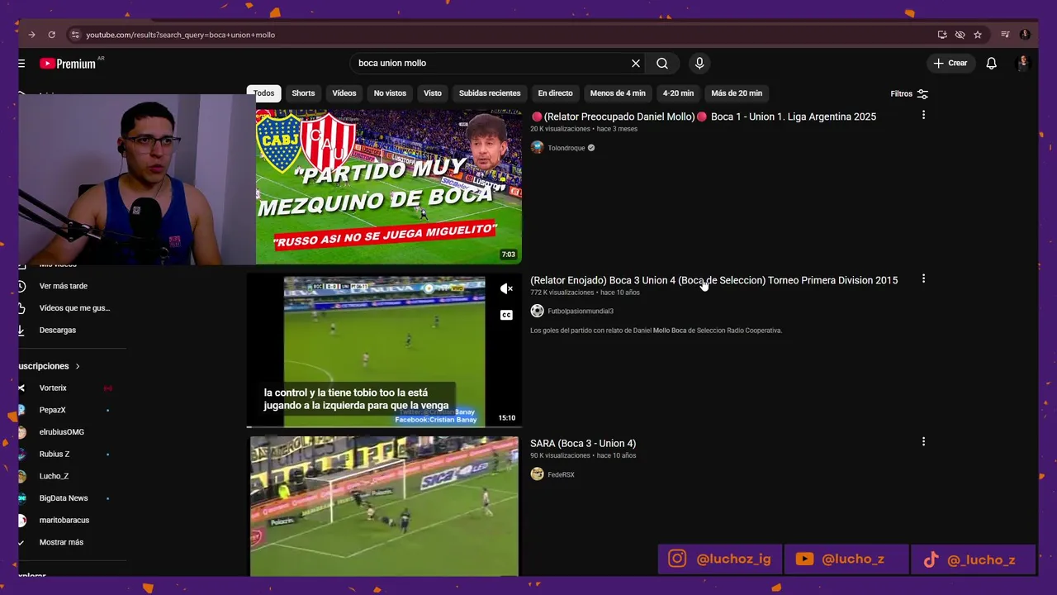Expand the Suscripciones section chevron

(78, 366)
